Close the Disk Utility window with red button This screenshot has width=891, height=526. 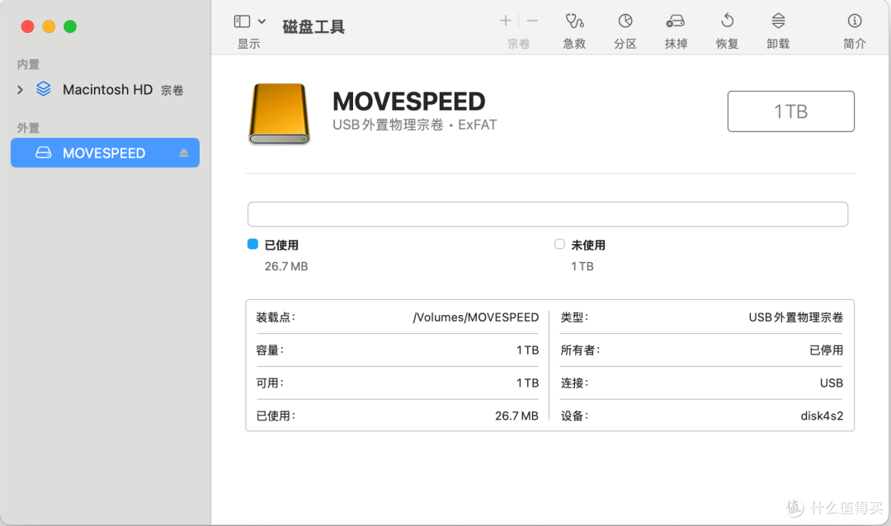tap(27, 26)
